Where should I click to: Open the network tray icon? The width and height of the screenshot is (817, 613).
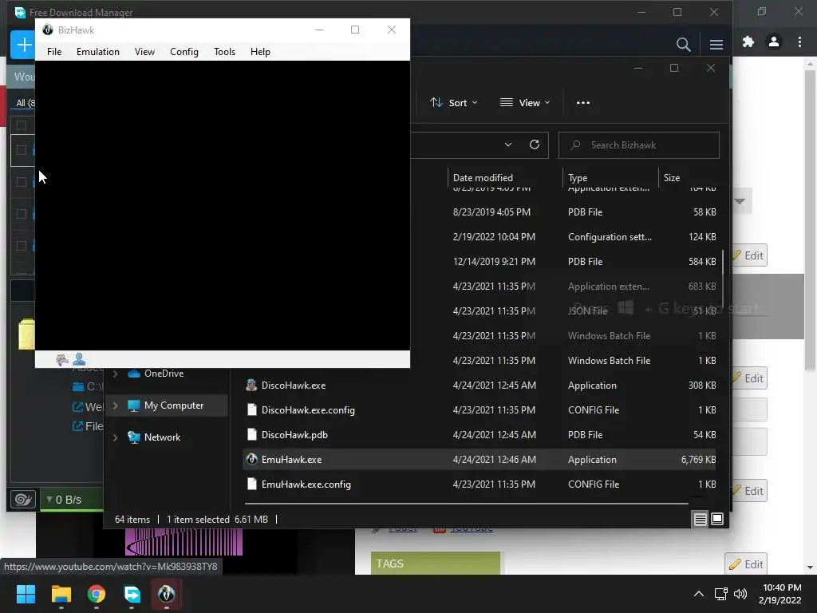coord(721,594)
